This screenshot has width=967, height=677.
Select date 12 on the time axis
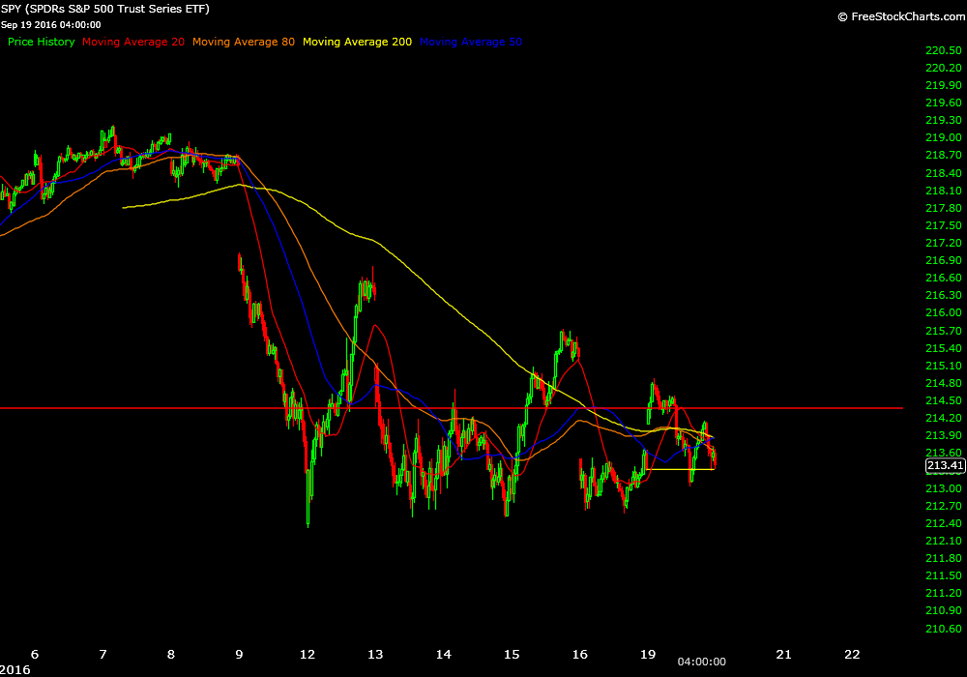click(308, 653)
